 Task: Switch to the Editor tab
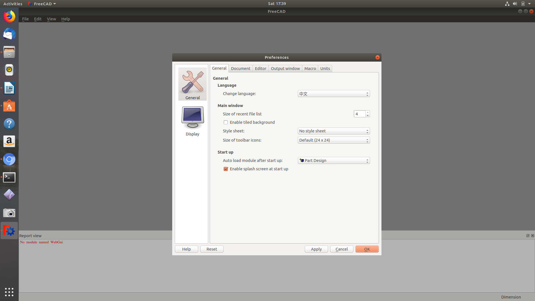(261, 69)
